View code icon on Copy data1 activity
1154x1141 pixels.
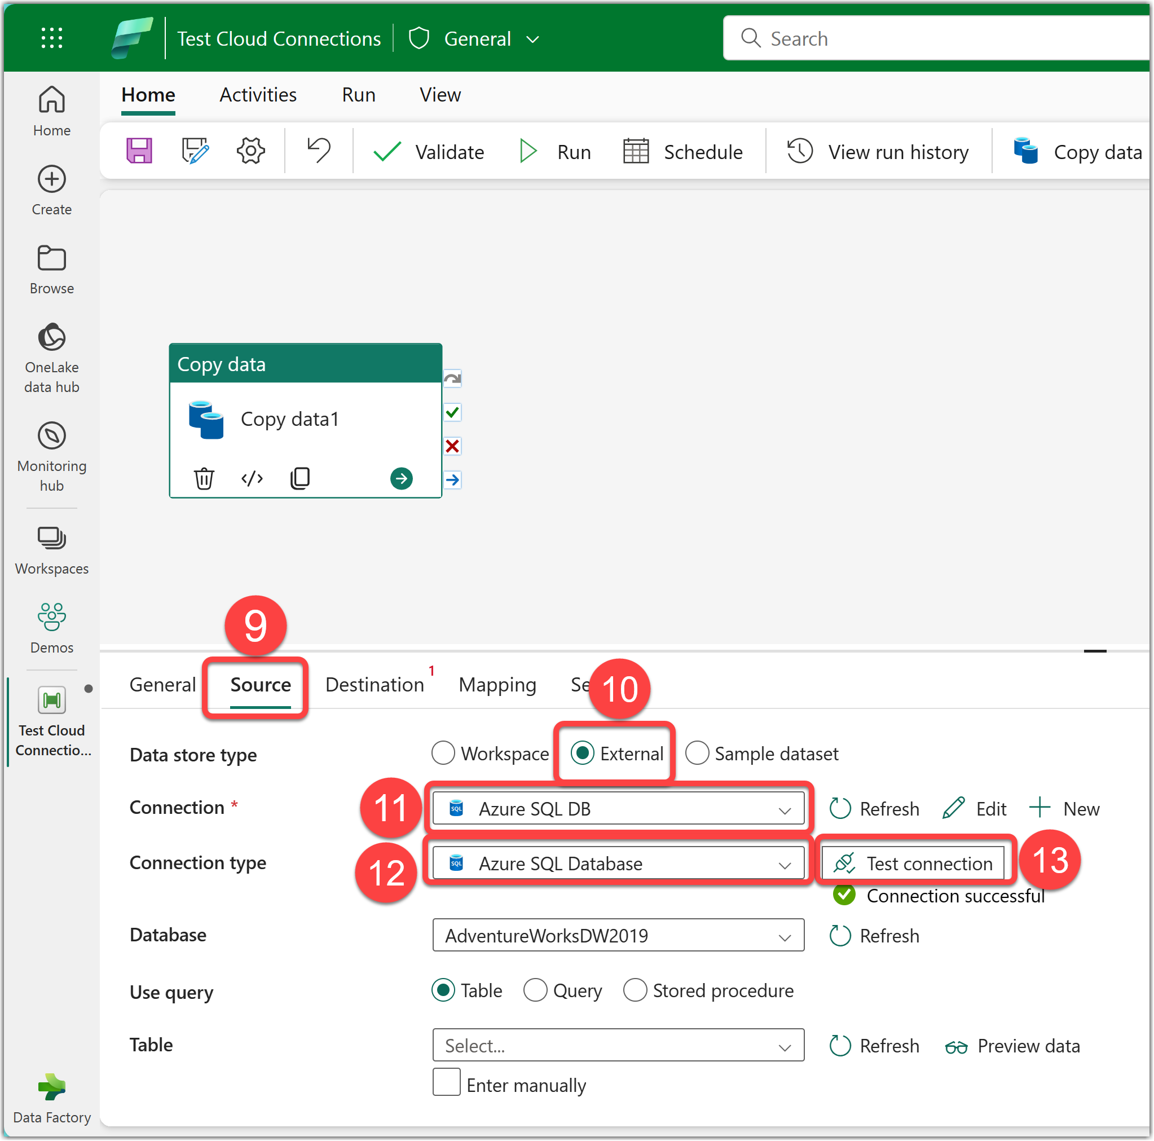click(252, 478)
